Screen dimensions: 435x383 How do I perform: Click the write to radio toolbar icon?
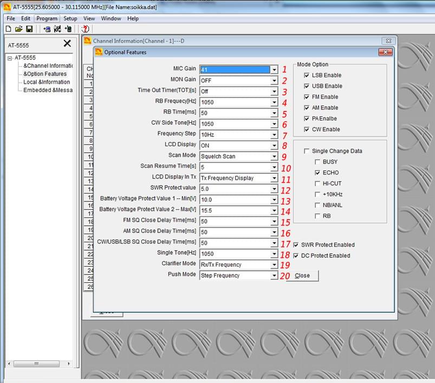tap(68, 29)
